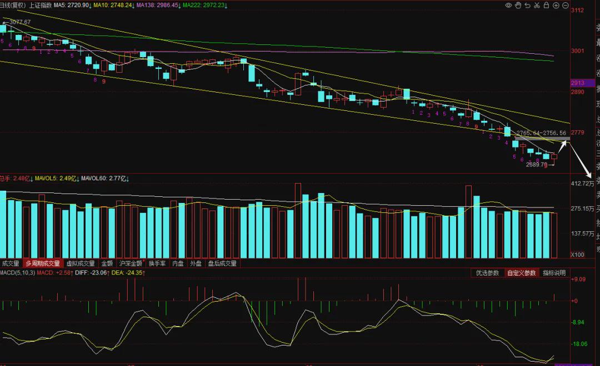Click the MAVOL5: 2.49亿 volume label
Screen dimensions: 600x366
coord(57,179)
